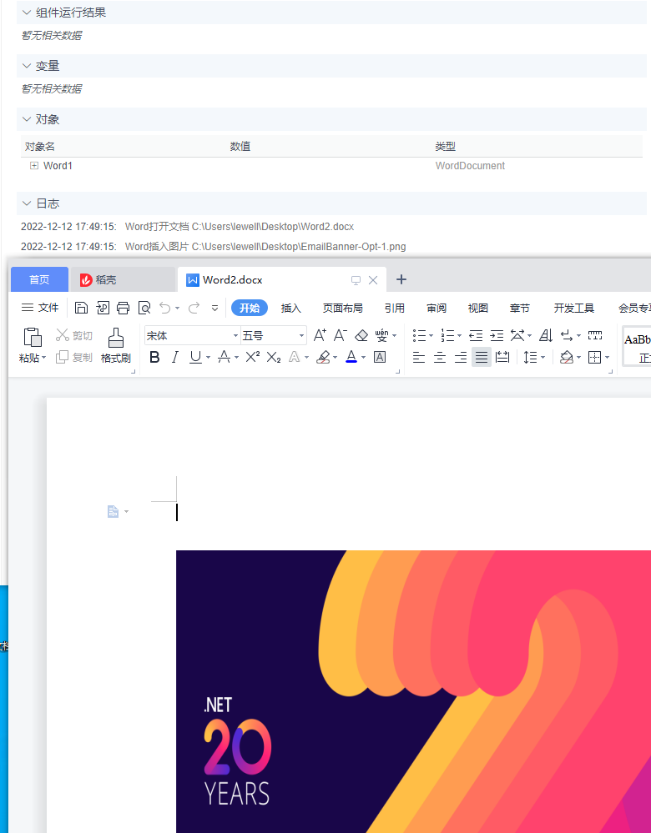Screen dimensions: 651x833
Task: Click the bulleted list icon
Action: [x=420, y=335]
